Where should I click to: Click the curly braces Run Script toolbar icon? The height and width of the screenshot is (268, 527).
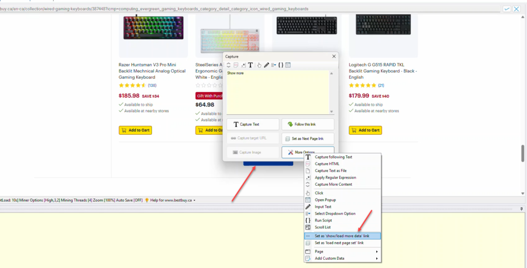(281, 65)
